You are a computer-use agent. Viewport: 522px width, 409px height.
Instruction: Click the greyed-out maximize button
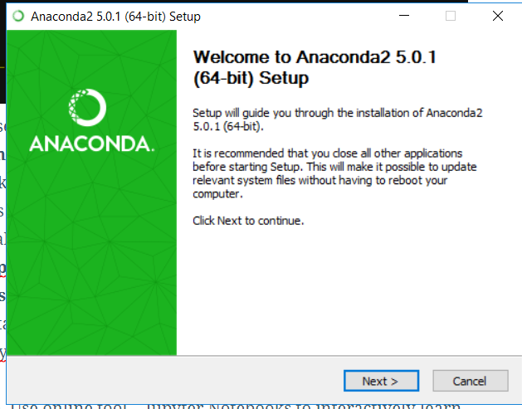tap(451, 16)
